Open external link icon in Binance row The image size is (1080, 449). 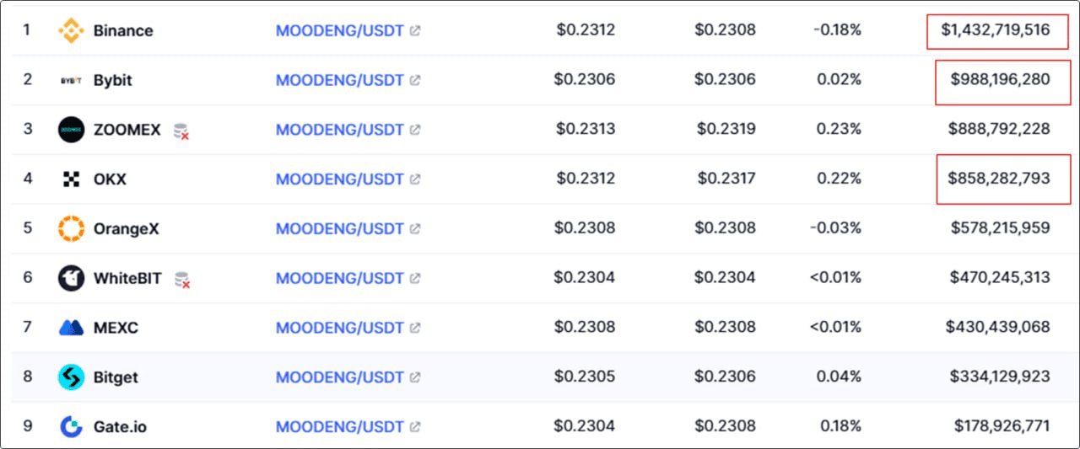[x=415, y=31]
